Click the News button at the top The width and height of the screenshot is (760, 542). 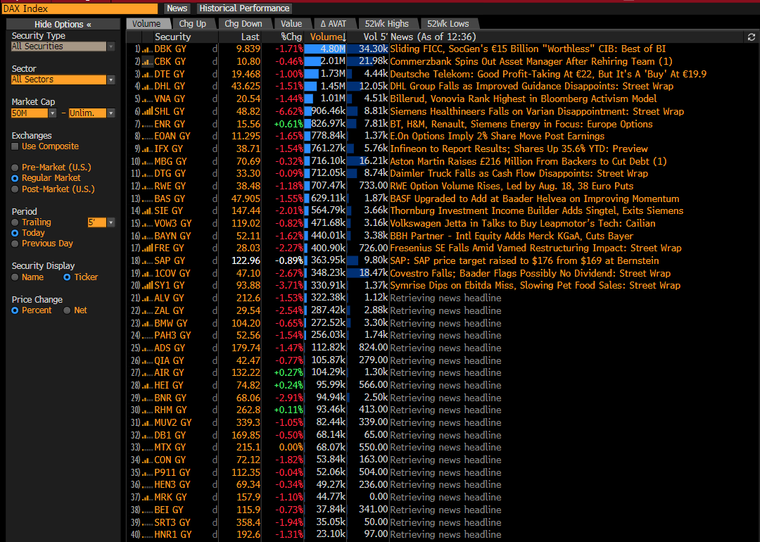(177, 8)
